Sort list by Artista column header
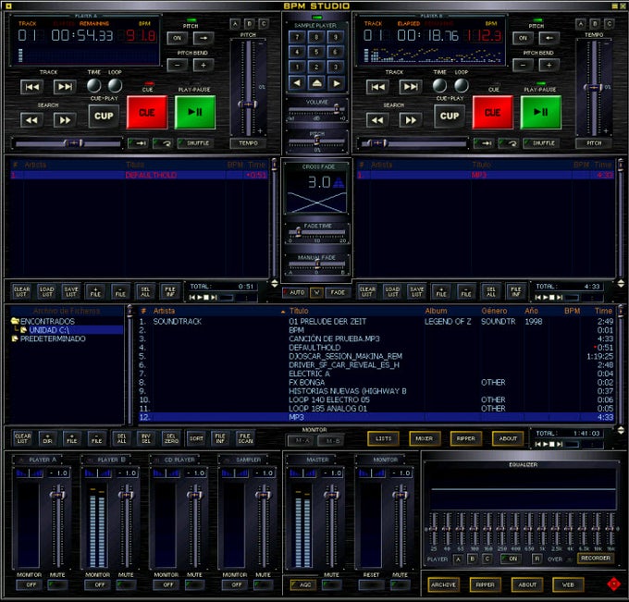The image size is (629, 602). point(164,311)
